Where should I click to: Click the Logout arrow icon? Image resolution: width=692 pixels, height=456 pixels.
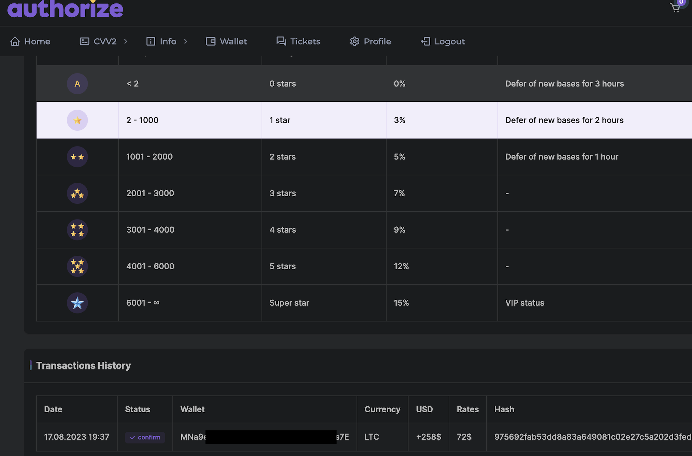pos(426,41)
